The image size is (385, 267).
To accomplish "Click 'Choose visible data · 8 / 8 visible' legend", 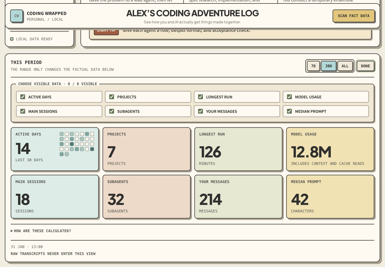I will pos(57,84).
